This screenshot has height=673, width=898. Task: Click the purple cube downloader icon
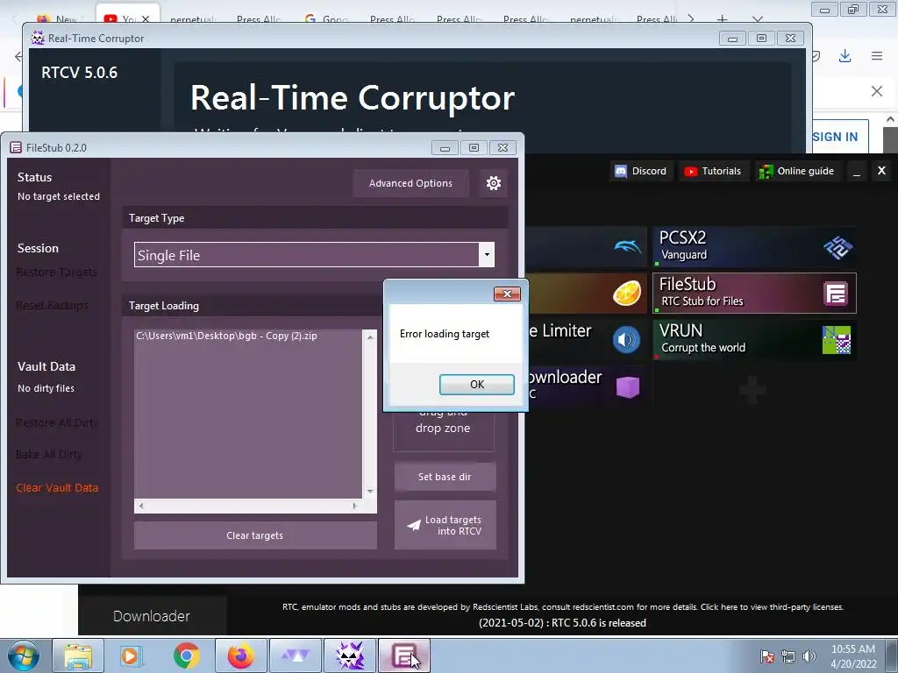point(628,386)
